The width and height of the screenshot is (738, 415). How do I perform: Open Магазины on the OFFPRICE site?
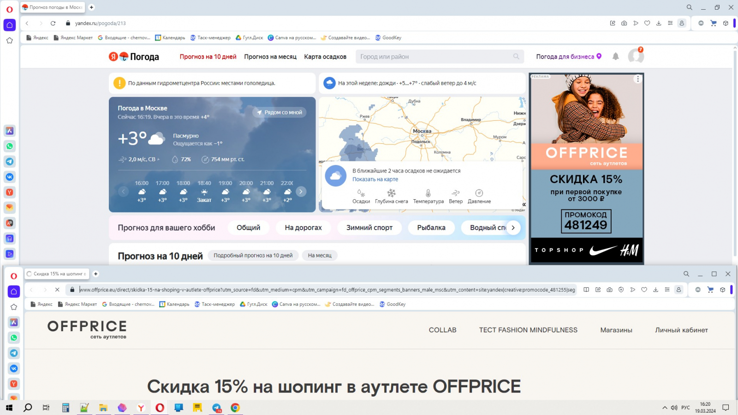(616, 330)
